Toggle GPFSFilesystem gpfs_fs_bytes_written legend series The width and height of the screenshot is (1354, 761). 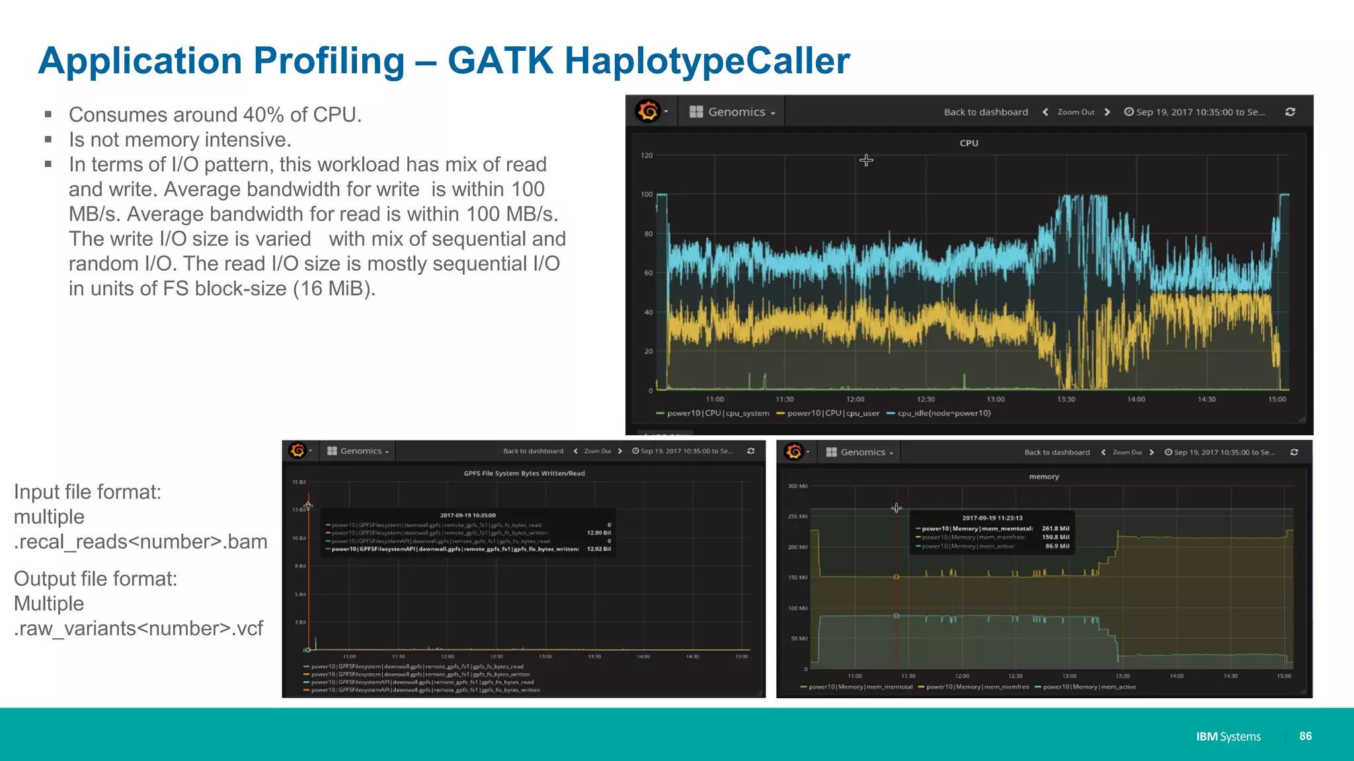tap(417, 674)
